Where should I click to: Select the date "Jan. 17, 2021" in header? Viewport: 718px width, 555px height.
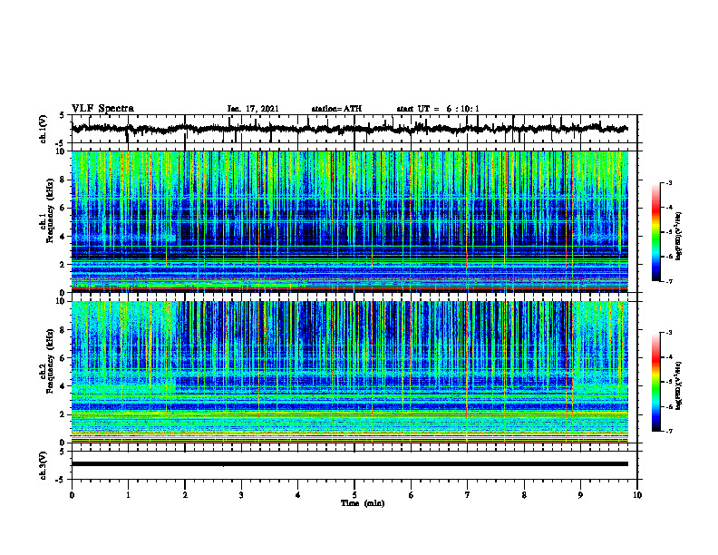pos(253,109)
